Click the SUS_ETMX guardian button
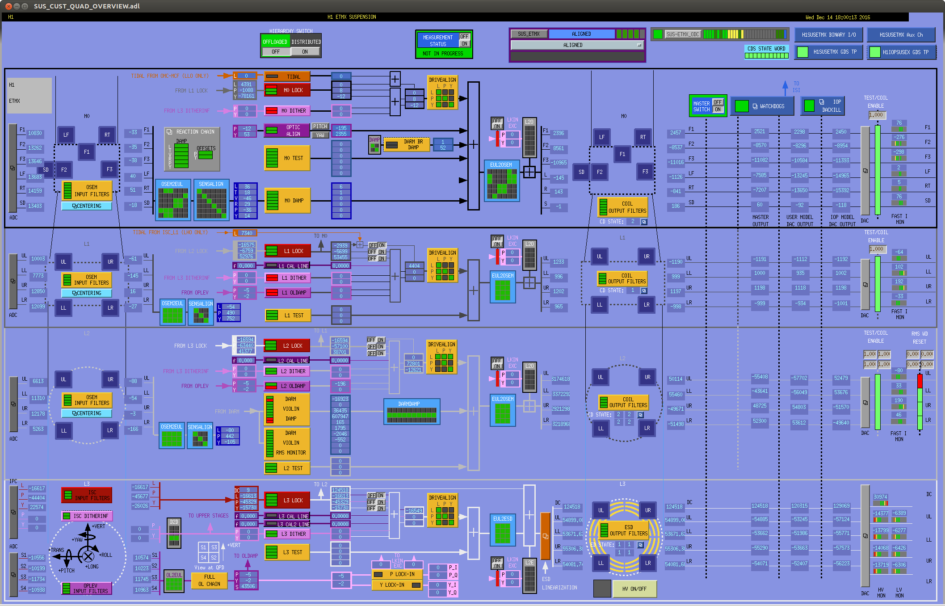The image size is (945, 606). (x=529, y=34)
